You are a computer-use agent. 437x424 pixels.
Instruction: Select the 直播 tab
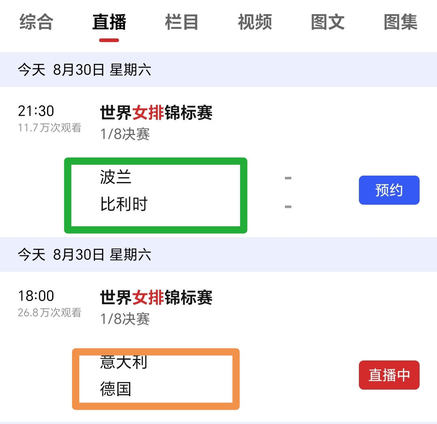pyautogui.click(x=109, y=22)
